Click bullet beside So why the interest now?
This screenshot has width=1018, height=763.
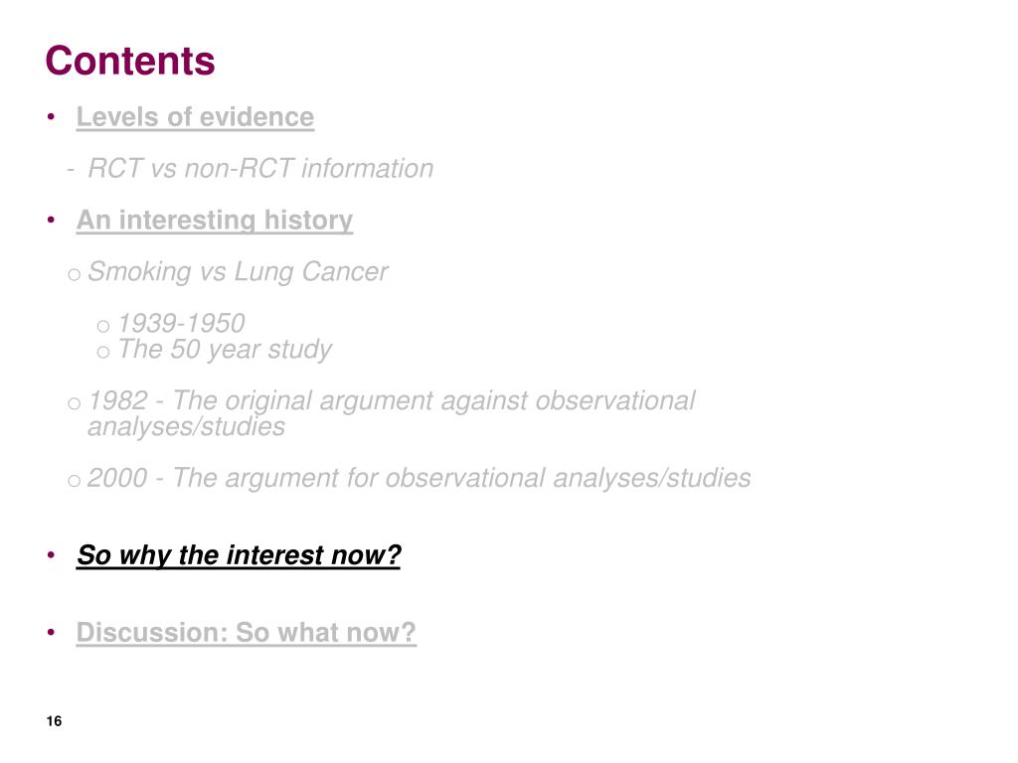coord(52,554)
